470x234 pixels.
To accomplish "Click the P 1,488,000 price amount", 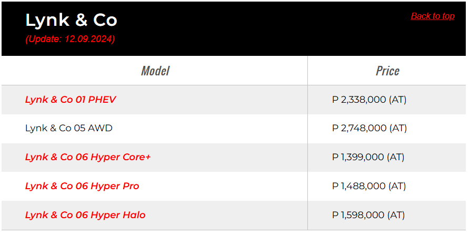I will pos(359,186).
